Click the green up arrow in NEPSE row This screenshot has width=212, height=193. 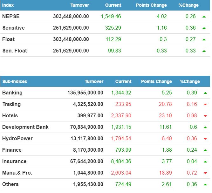pyautogui.click(x=204, y=17)
